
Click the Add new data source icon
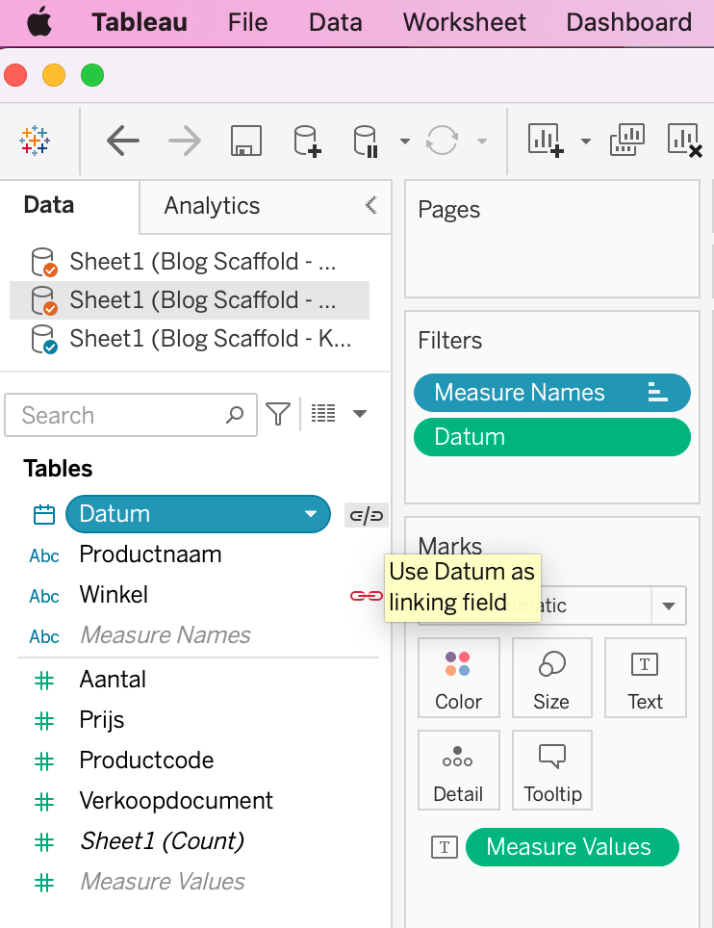[x=307, y=142]
